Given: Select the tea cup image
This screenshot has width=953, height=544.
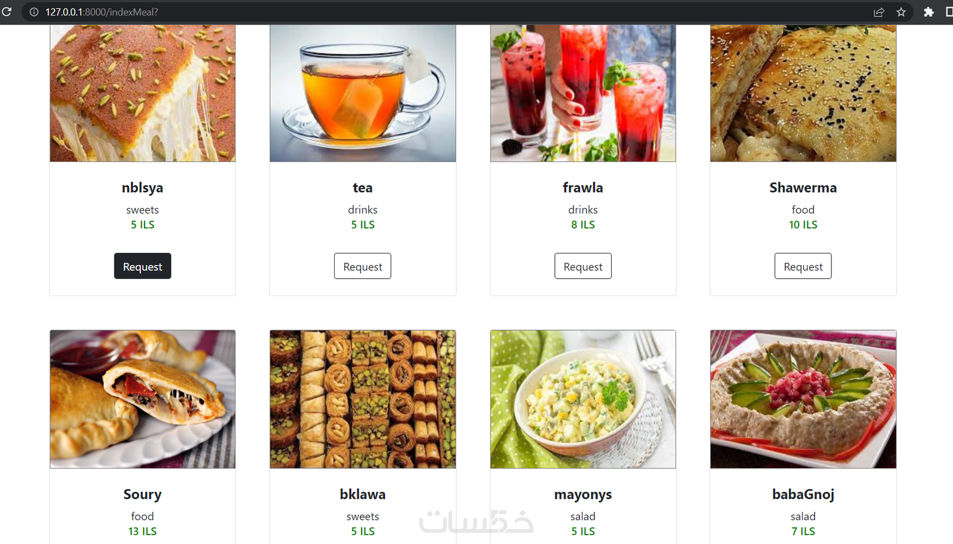Looking at the screenshot, I should tap(363, 93).
